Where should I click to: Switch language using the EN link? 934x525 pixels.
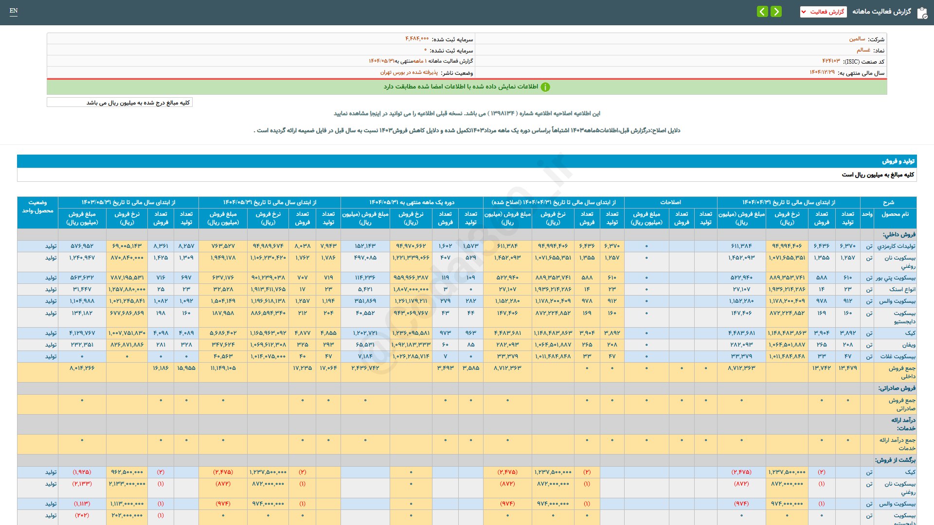pos(14,11)
